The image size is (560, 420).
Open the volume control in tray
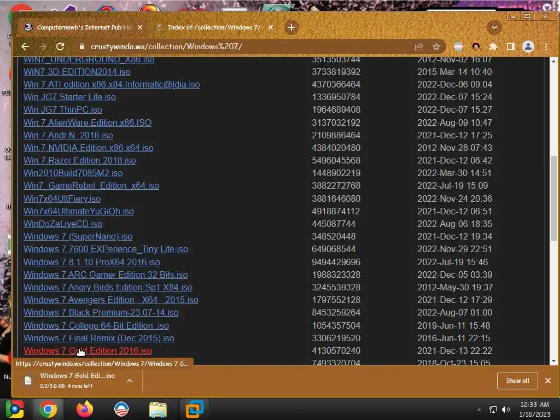coord(506,410)
